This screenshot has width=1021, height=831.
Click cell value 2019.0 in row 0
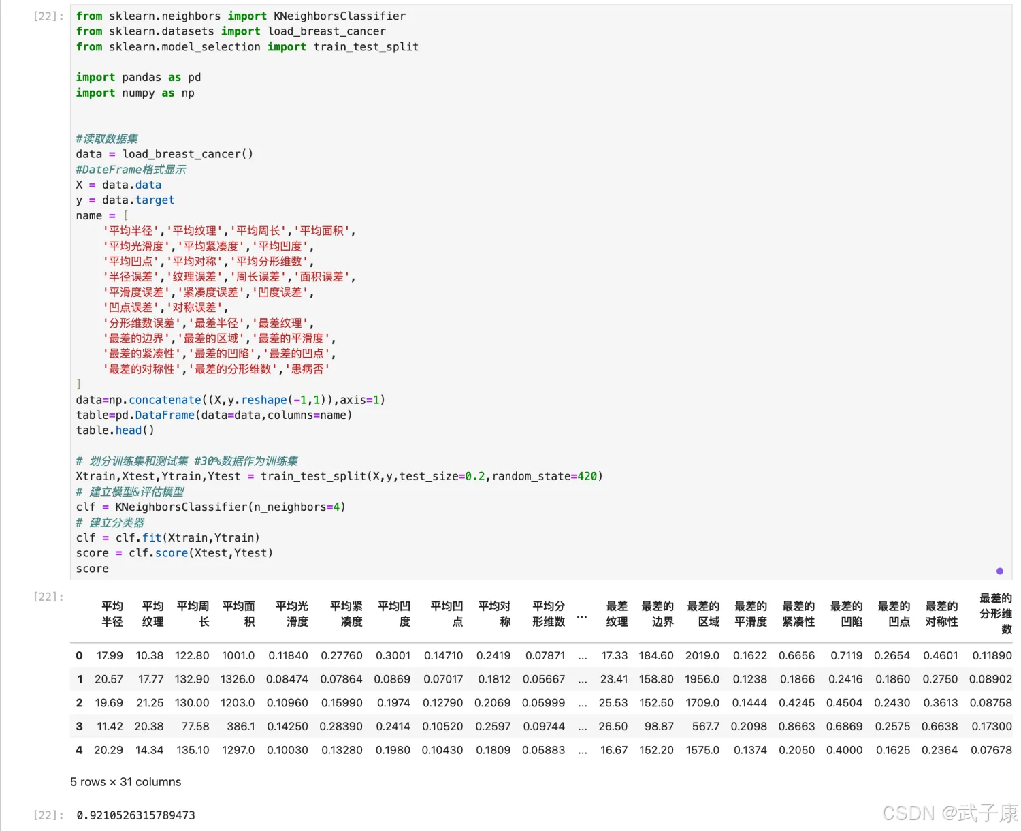[702, 655]
